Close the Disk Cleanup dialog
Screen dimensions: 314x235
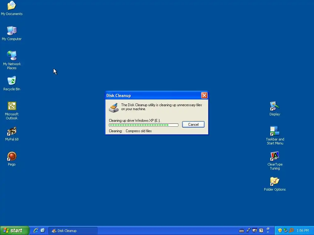204,95
